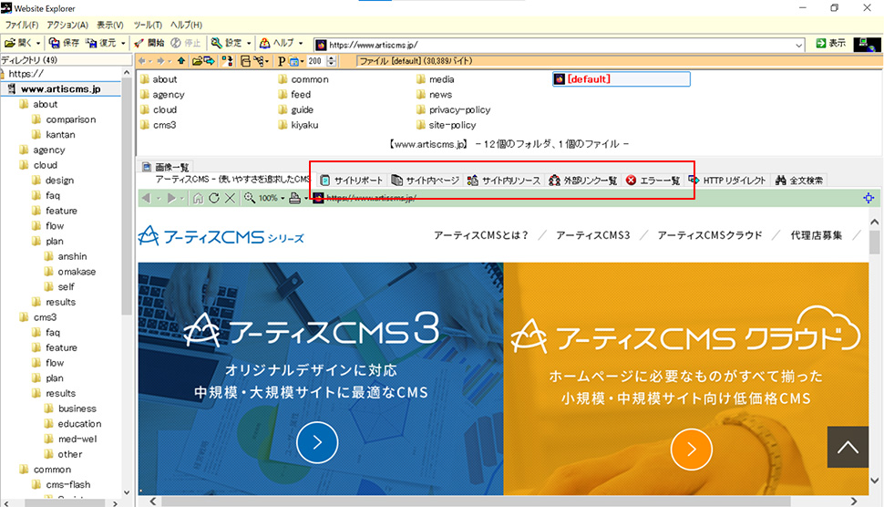This screenshot has height=507, width=884.
Task: Select the education folder in tree
Action: [73, 424]
